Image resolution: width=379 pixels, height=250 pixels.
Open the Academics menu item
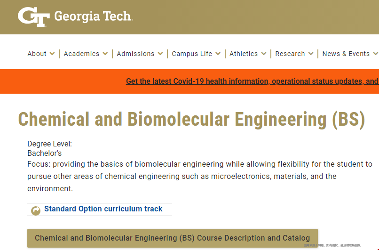point(81,54)
